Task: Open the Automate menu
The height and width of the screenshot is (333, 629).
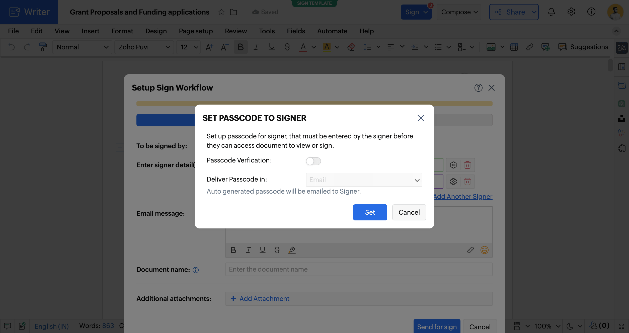Action: click(x=332, y=31)
